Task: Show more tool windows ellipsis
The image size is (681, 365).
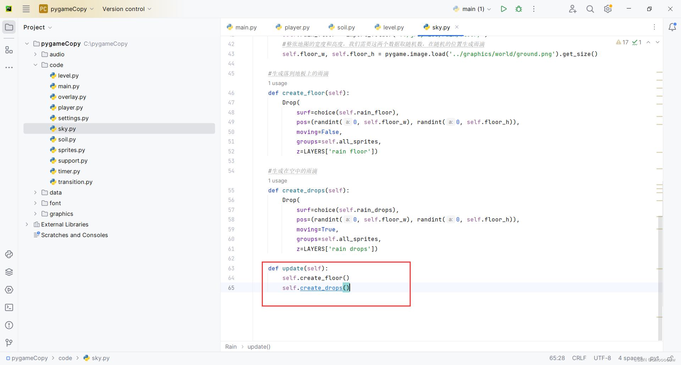Action: click(9, 67)
